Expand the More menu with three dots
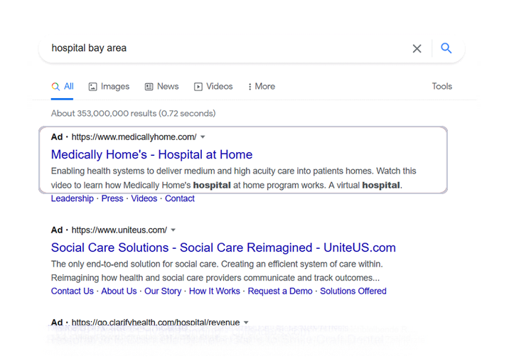This screenshot has width=509, height=364. pyautogui.click(x=261, y=86)
